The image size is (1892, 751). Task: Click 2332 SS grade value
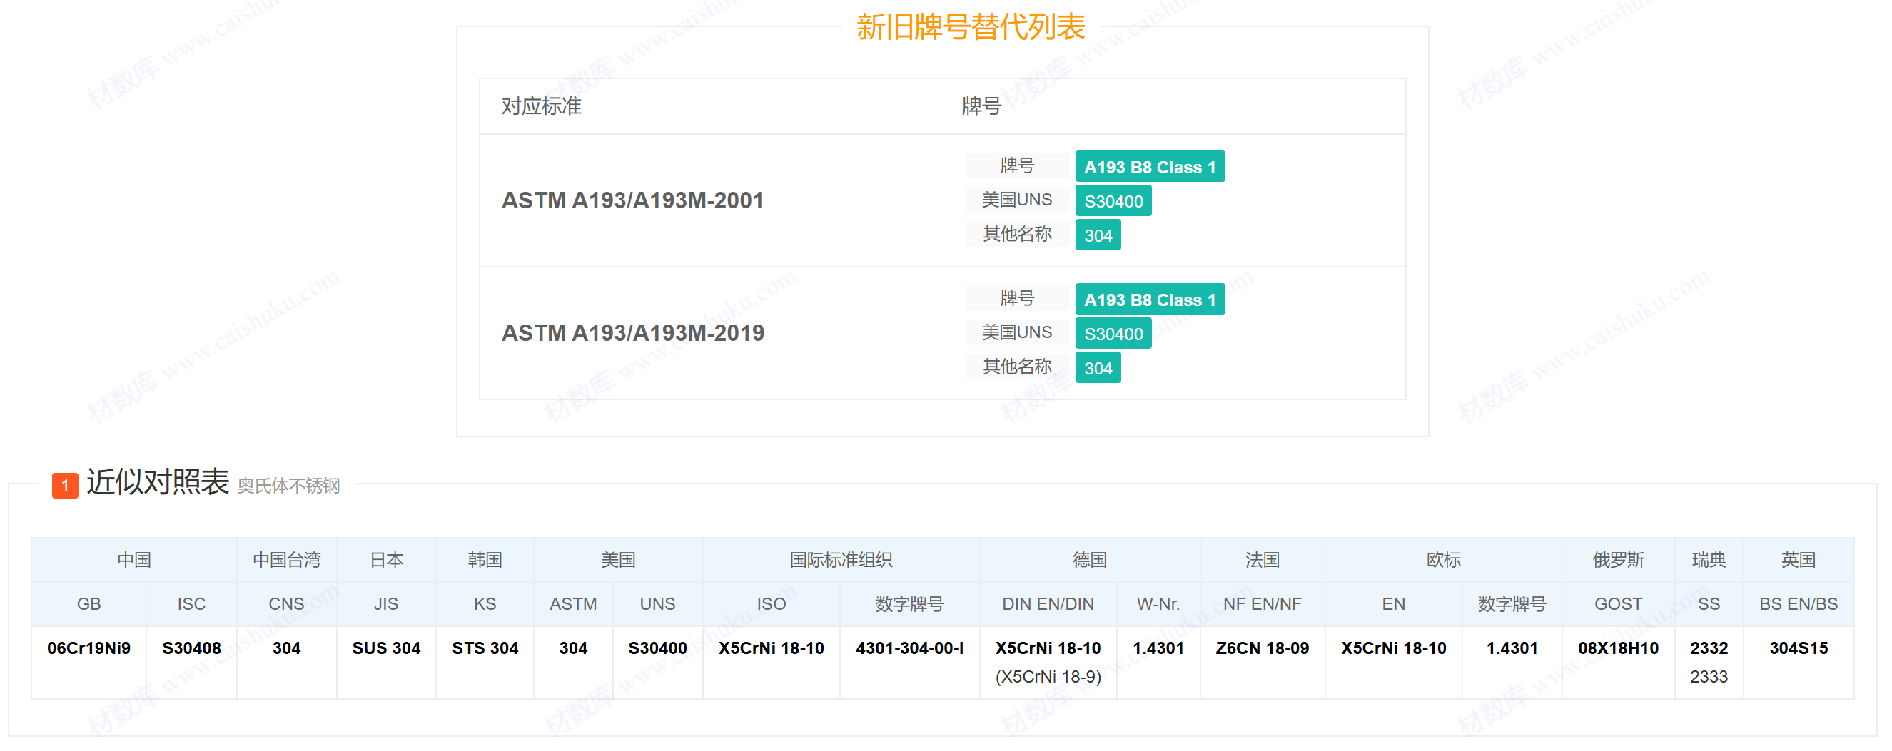tap(1709, 648)
